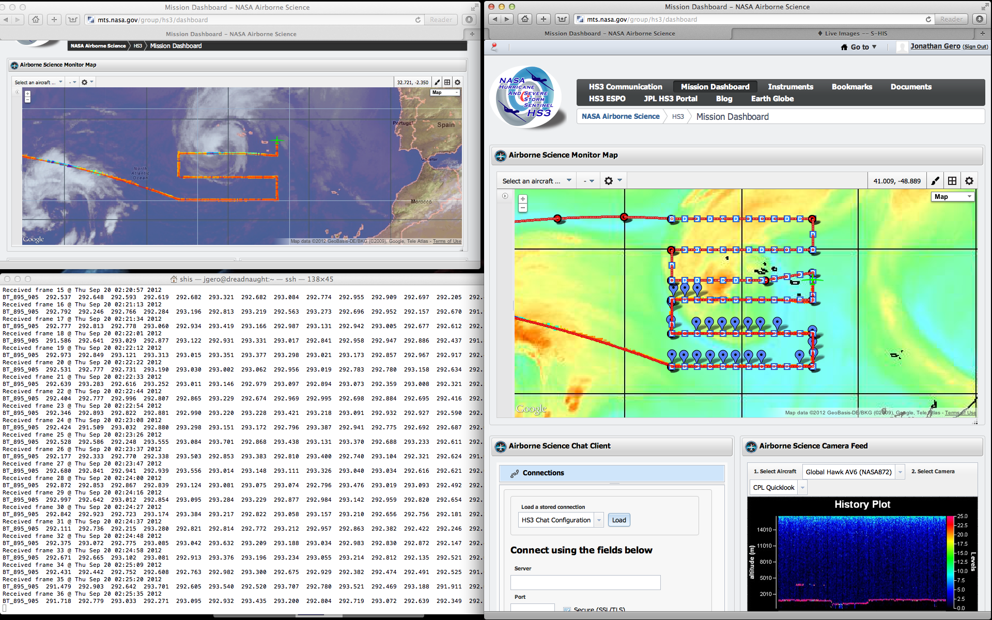
Task: Click the side panel play toggle on the right map
Action: click(x=505, y=196)
